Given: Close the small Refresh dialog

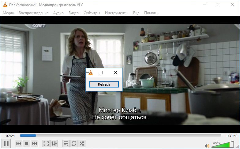Looking at the screenshot, I should 115,73.
